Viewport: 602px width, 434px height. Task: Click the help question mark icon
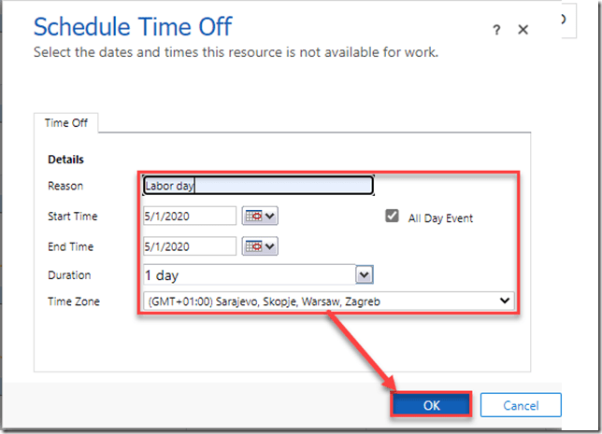496,30
